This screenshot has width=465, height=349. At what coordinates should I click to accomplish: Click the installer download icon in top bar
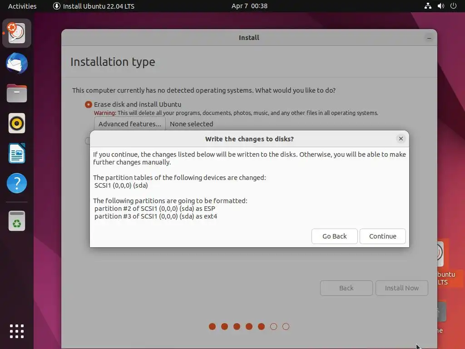pyautogui.click(x=56, y=6)
